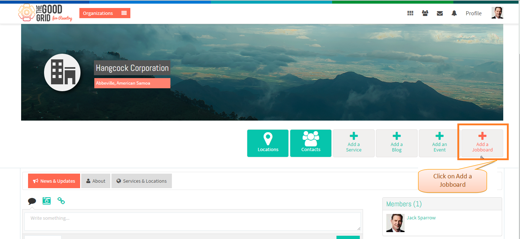Screen dimensions: 520x239
Task: Click the Members (1) heading
Action: [x=404, y=204]
